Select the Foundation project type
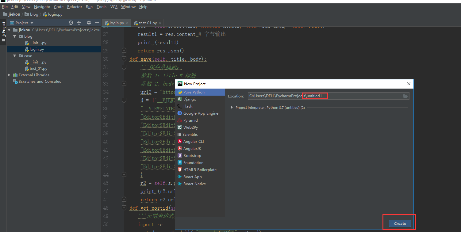 point(200,162)
